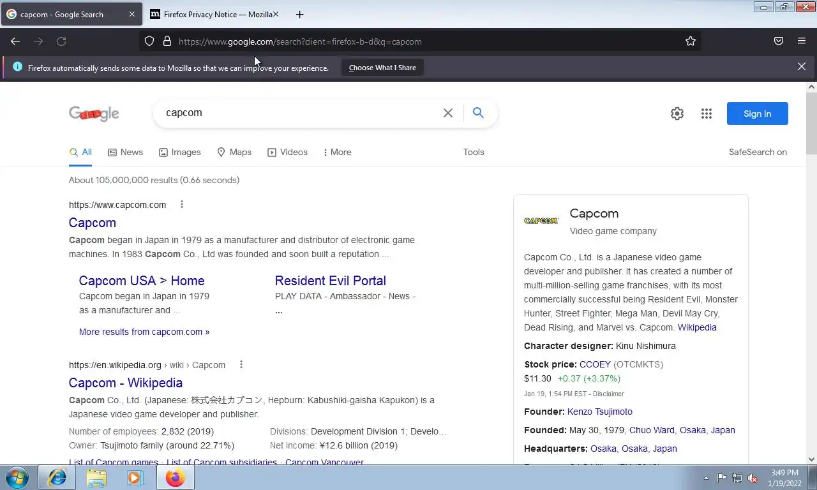Image resolution: width=817 pixels, height=490 pixels.
Task: Open the Windows Start button
Action: click(x=17, y=478)
